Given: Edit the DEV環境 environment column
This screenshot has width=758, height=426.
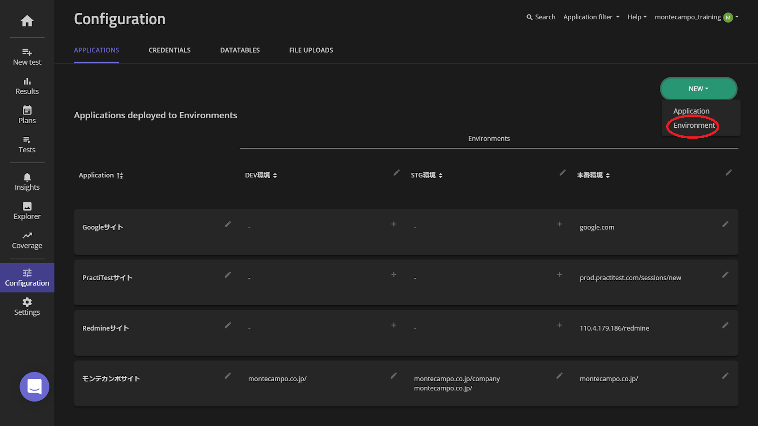Looking at the screenshot, I should (397, 173).
